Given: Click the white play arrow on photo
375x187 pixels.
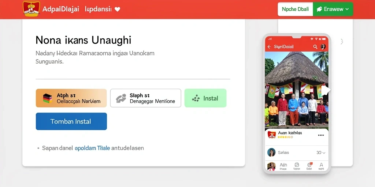Looking at the screenshot, I should pos(326,90).
